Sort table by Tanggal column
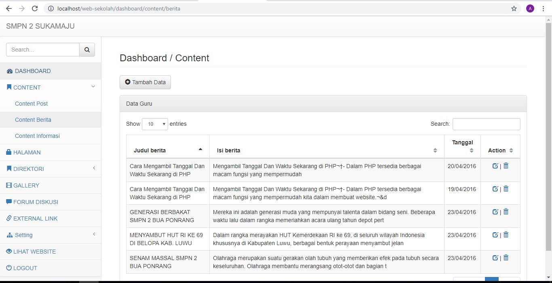Image resolution: width=552 pixels, height=283 pixels. point(462,146)
